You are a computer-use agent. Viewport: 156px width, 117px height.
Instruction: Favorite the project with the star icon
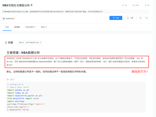[140, 18]
